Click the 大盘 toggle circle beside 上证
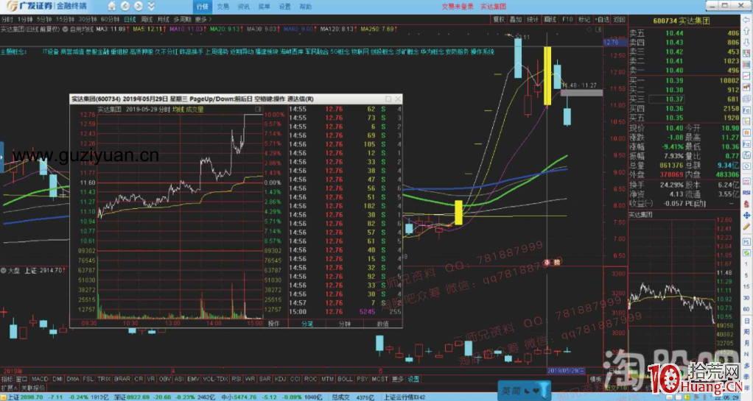The width and height of the screenshot is (753, 401). pos(3,271)
